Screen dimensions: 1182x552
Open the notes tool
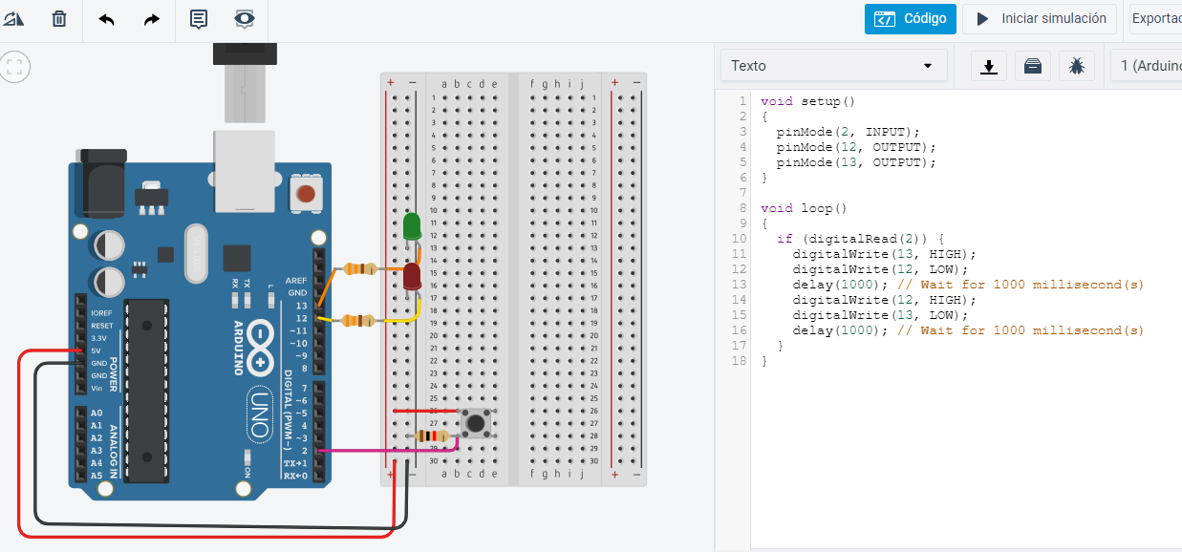(199, 19)
